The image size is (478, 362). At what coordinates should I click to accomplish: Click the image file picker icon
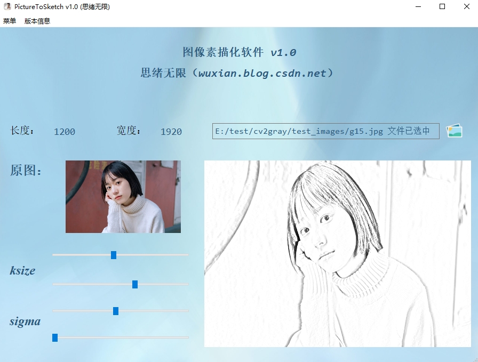(454, 131)
